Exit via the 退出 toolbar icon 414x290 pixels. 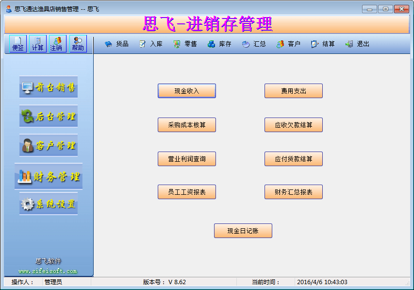click(358, 44)
